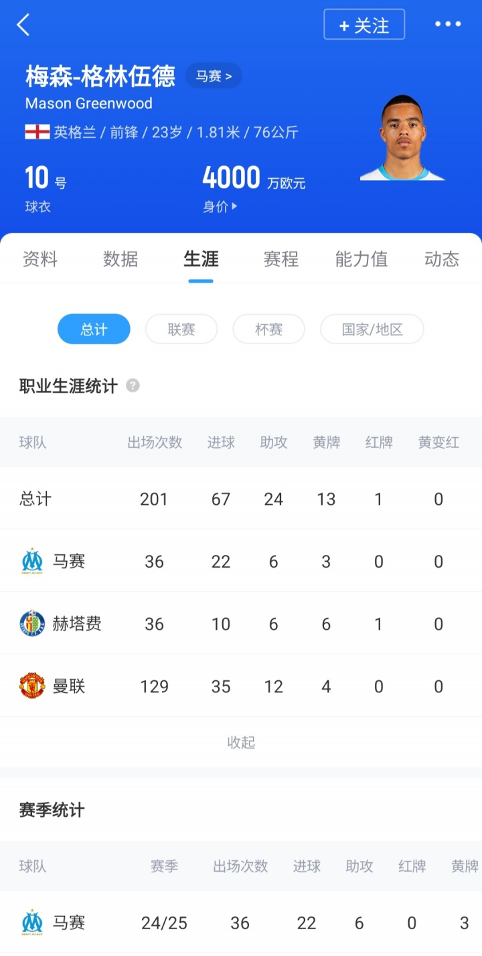
Task: Open the 赛程 tab
Action: 281,259
